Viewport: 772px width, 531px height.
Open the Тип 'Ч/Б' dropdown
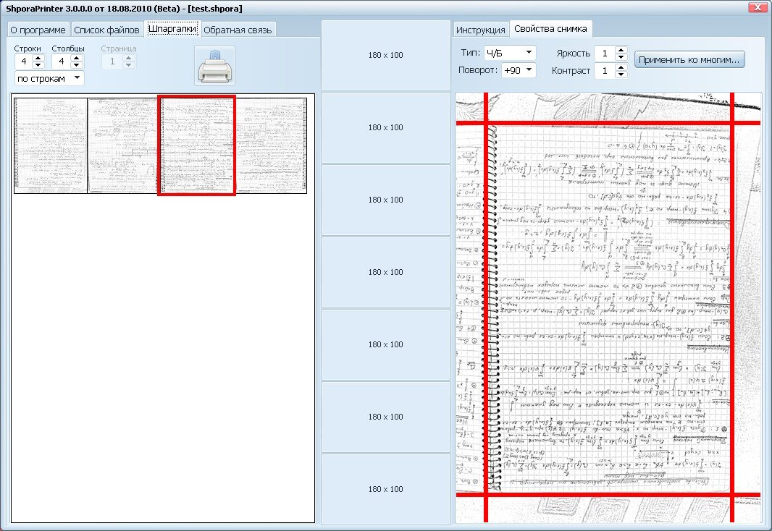click(510, 53)
